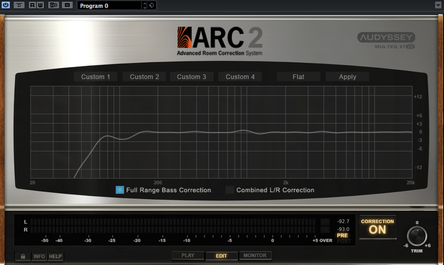
Task: Toggle Full Range Bass Correction checkbox
Action: (x=120, y=190)
